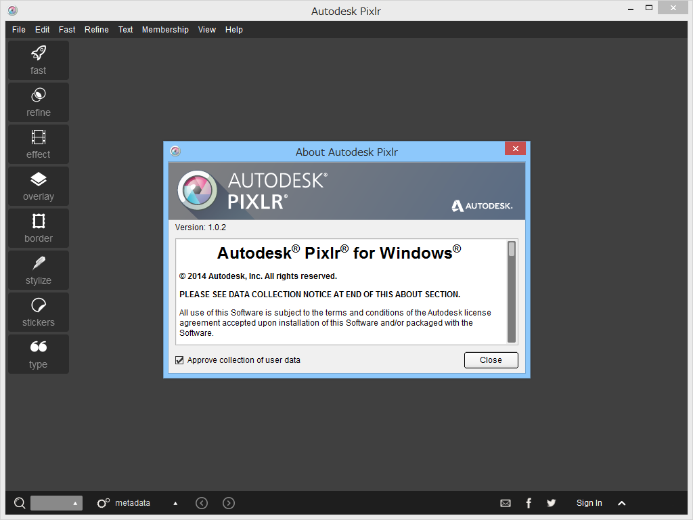Select the overlay layers tool
693x520 pixels.
tap(39, 186)
